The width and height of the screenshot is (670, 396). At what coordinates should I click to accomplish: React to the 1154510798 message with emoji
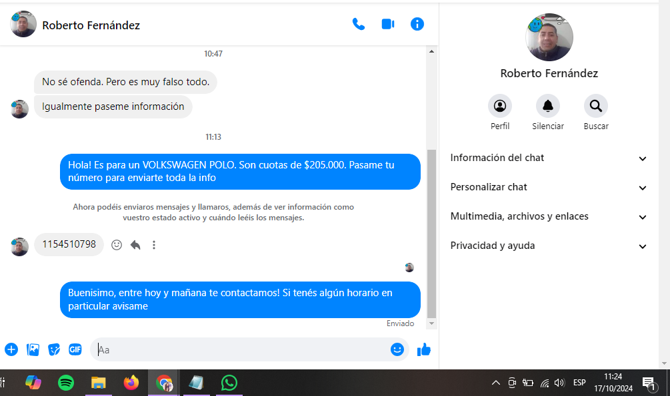point(117,245)
